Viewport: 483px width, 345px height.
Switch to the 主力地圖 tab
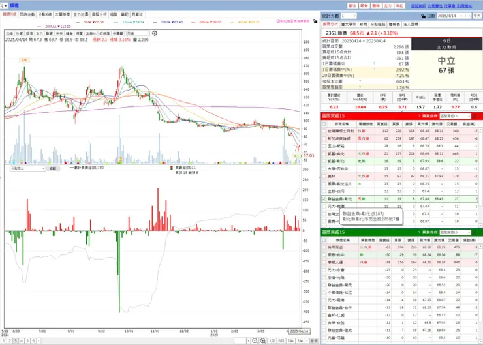(81, 14)
